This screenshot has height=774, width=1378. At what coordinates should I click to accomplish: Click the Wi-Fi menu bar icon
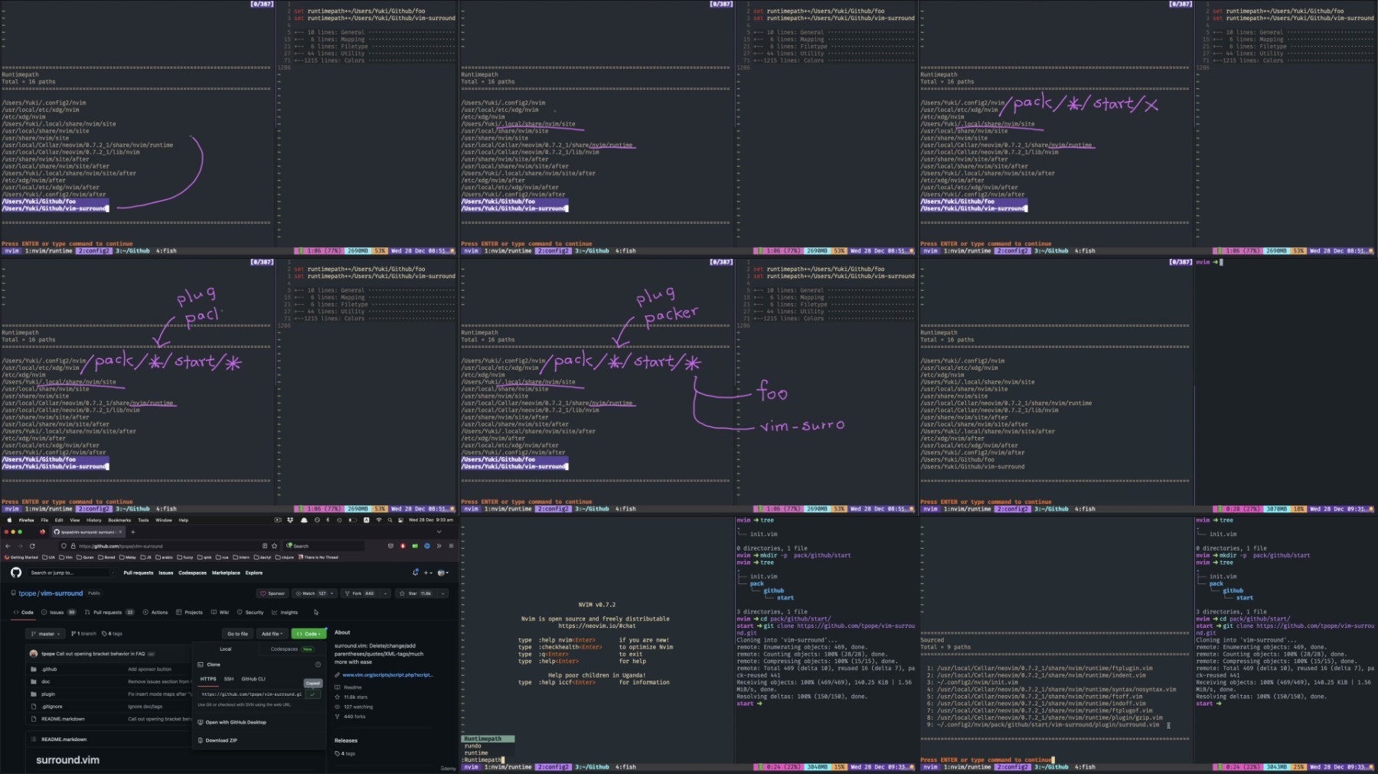point(378,520)
